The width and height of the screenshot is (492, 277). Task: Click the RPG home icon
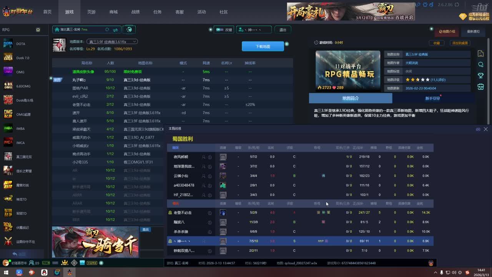tap(38, 30)
